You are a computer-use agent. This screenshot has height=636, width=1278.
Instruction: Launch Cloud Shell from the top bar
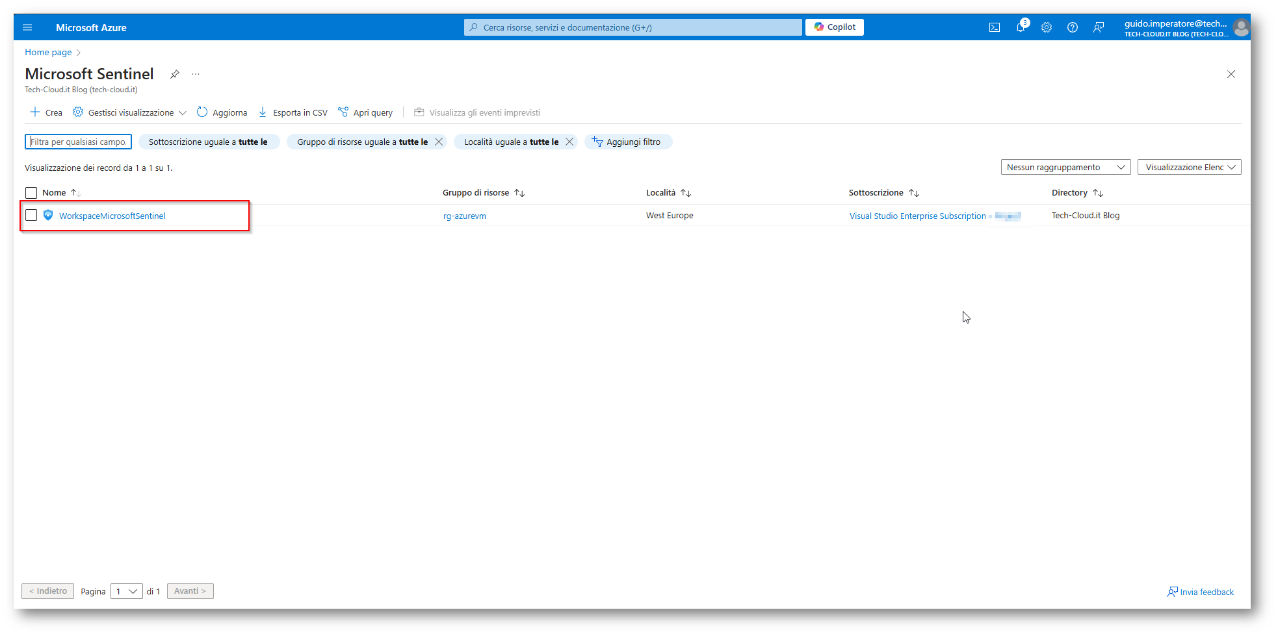pyautogui.click(x=995, y=27)
